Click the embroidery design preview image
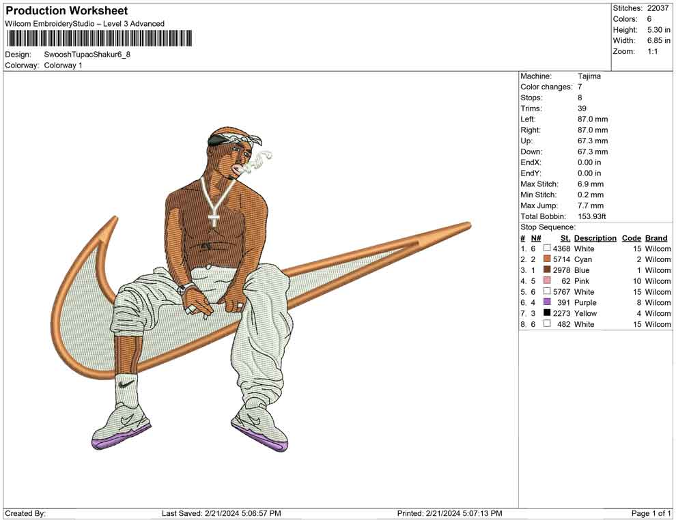This screenshot has height=520, width=676. [261, 289]
